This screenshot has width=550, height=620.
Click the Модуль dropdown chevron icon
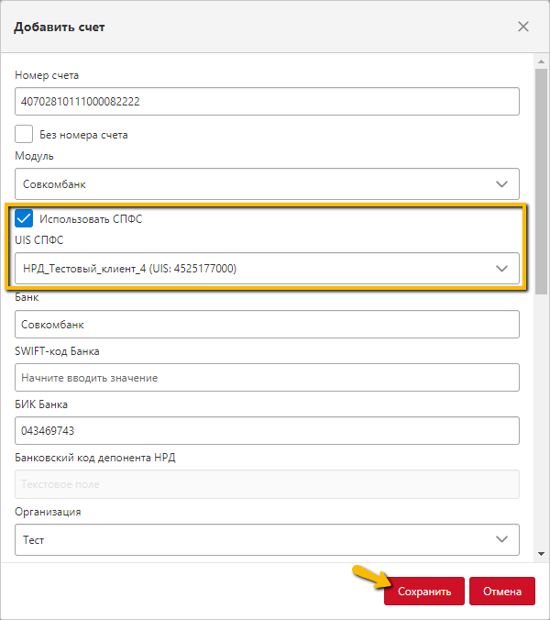click(501, 183)
